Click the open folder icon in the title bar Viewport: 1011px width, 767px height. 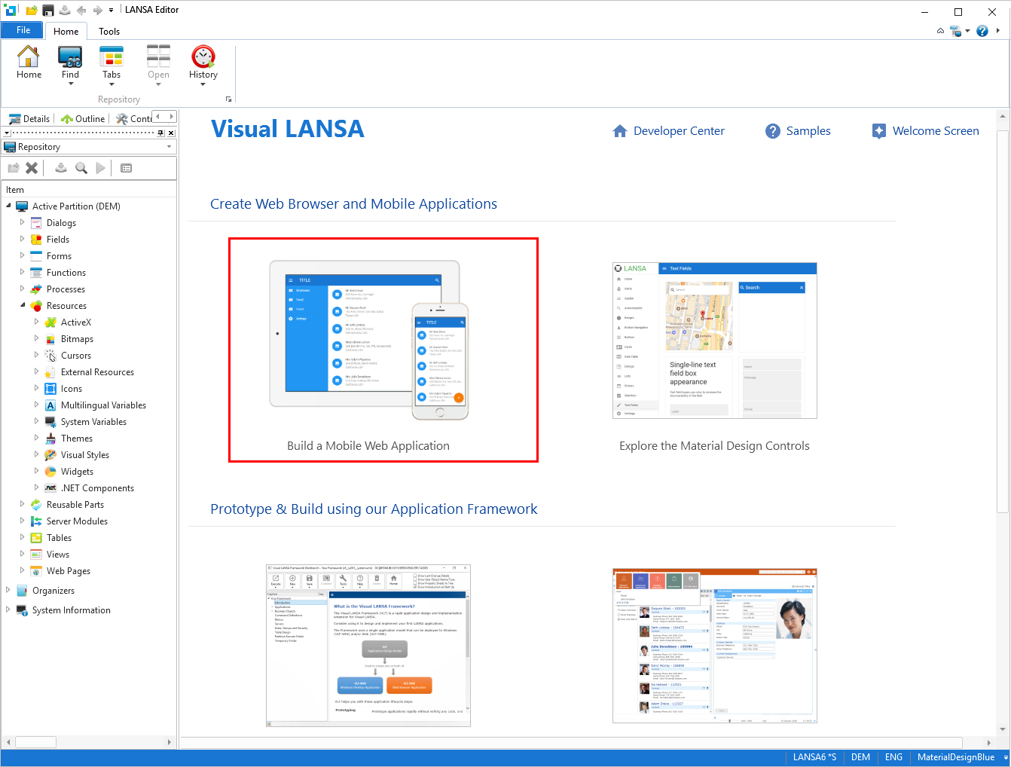(31, 10)
